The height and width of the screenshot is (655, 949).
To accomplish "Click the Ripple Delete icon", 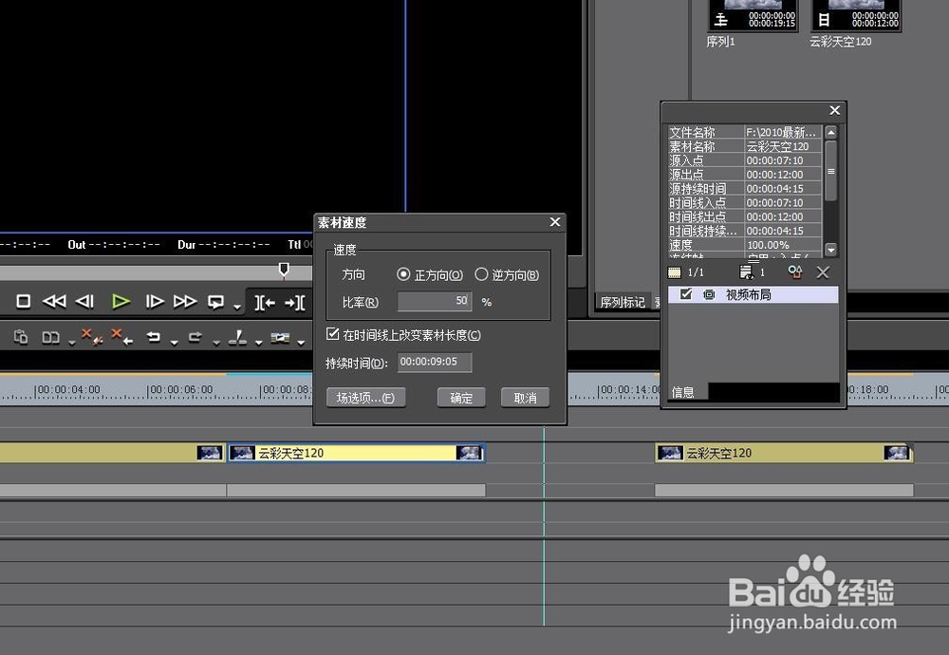I will click(121, 337).
